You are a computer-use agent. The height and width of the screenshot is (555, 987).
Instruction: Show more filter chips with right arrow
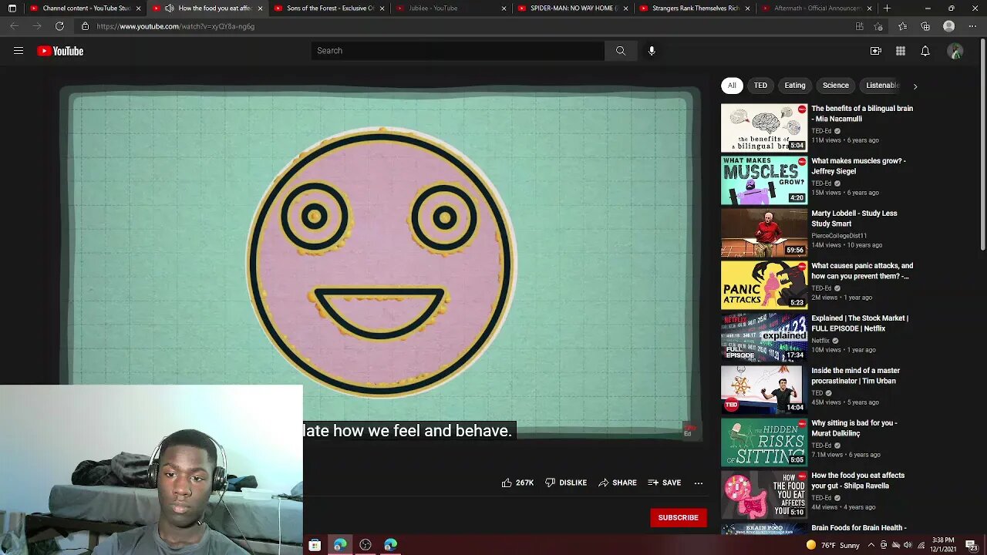coord(915,86)
